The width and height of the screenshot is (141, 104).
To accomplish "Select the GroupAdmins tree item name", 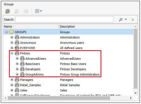I will pos(35,74).
